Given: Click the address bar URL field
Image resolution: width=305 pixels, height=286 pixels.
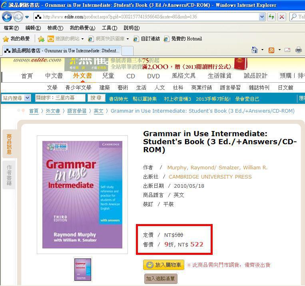Looking at the screenshot, I should tap(147, 17).
